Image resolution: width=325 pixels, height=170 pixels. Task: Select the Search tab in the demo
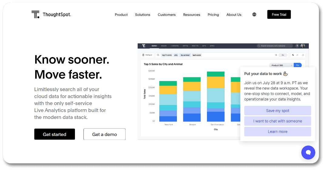coord(154,46)
